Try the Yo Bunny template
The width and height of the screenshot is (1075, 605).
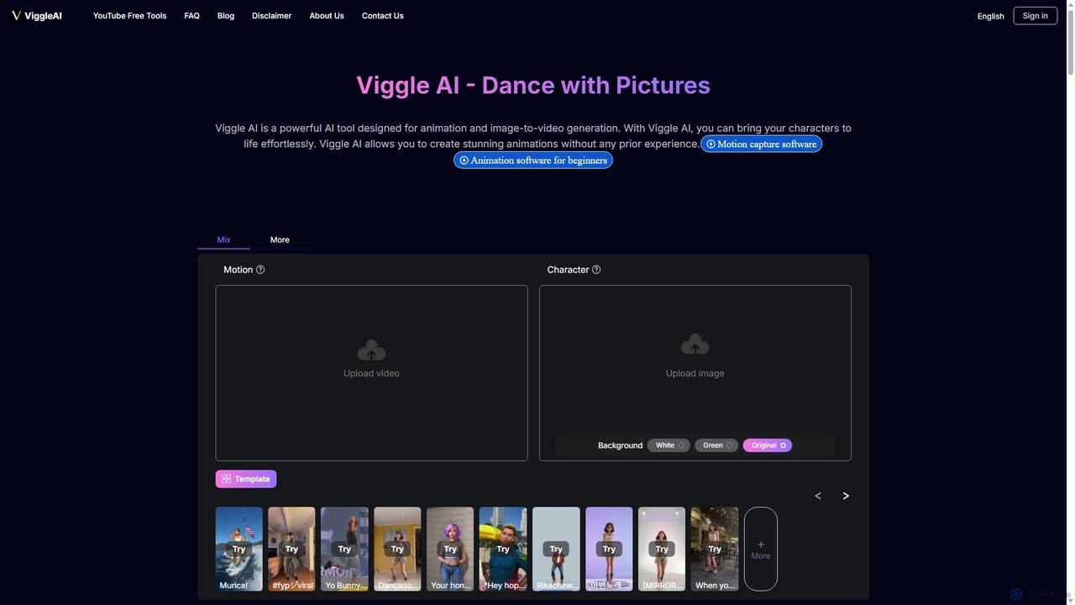tap(344, 549)
